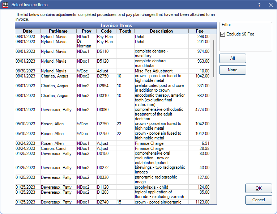Click the Cancel button

[x=258, y=200]
